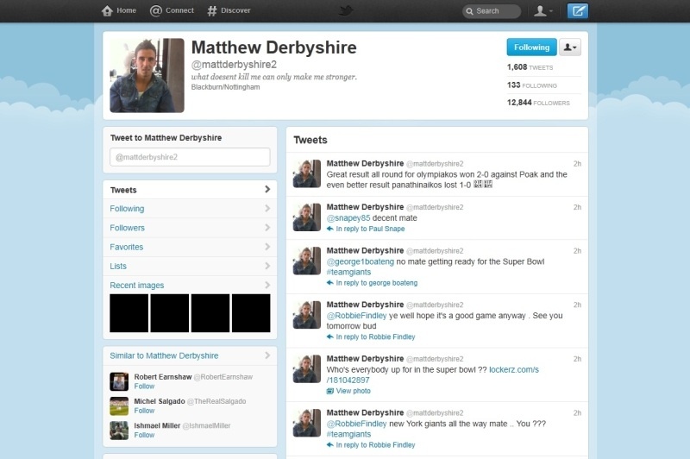Click In reply to george boateng
The width and height of the screenshot is (690, 459).
(x=377, y=283)
